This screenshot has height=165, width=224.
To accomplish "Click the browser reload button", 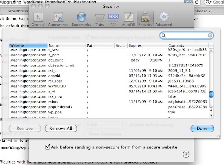I will (x=197, y=2).
